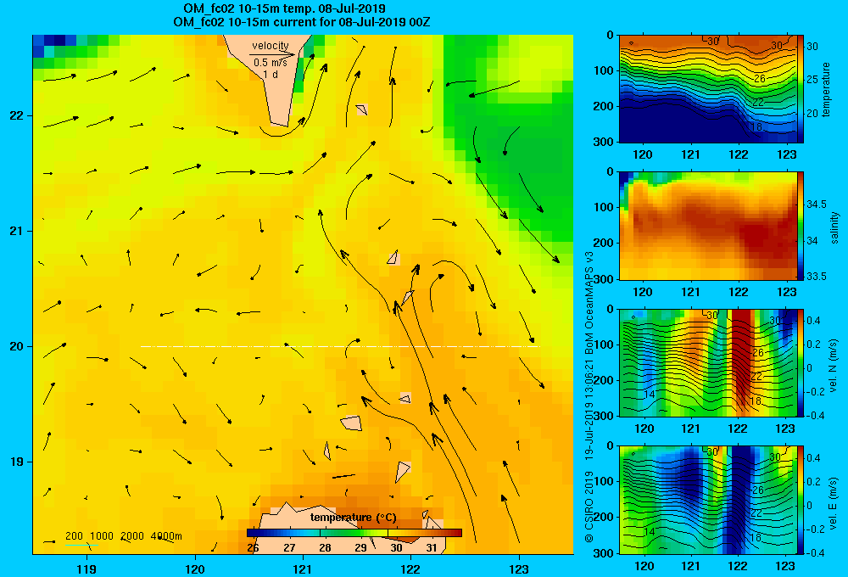The image size is (848, 577).
Task: Click the '1000' depth legend label
Action: pyautogui.click(x=102, y=536)
